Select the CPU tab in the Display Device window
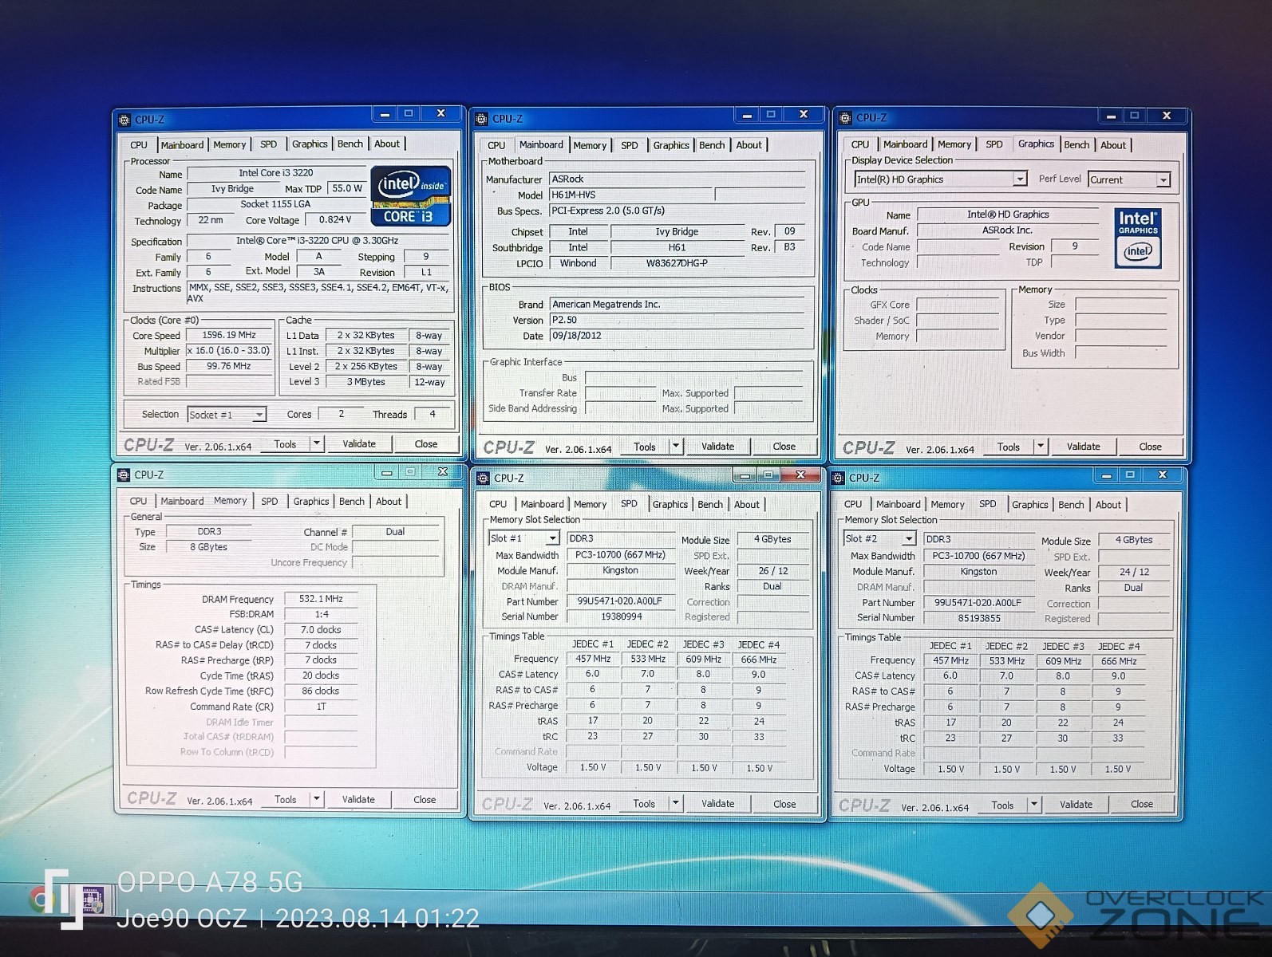 click(x=860, y=144)
